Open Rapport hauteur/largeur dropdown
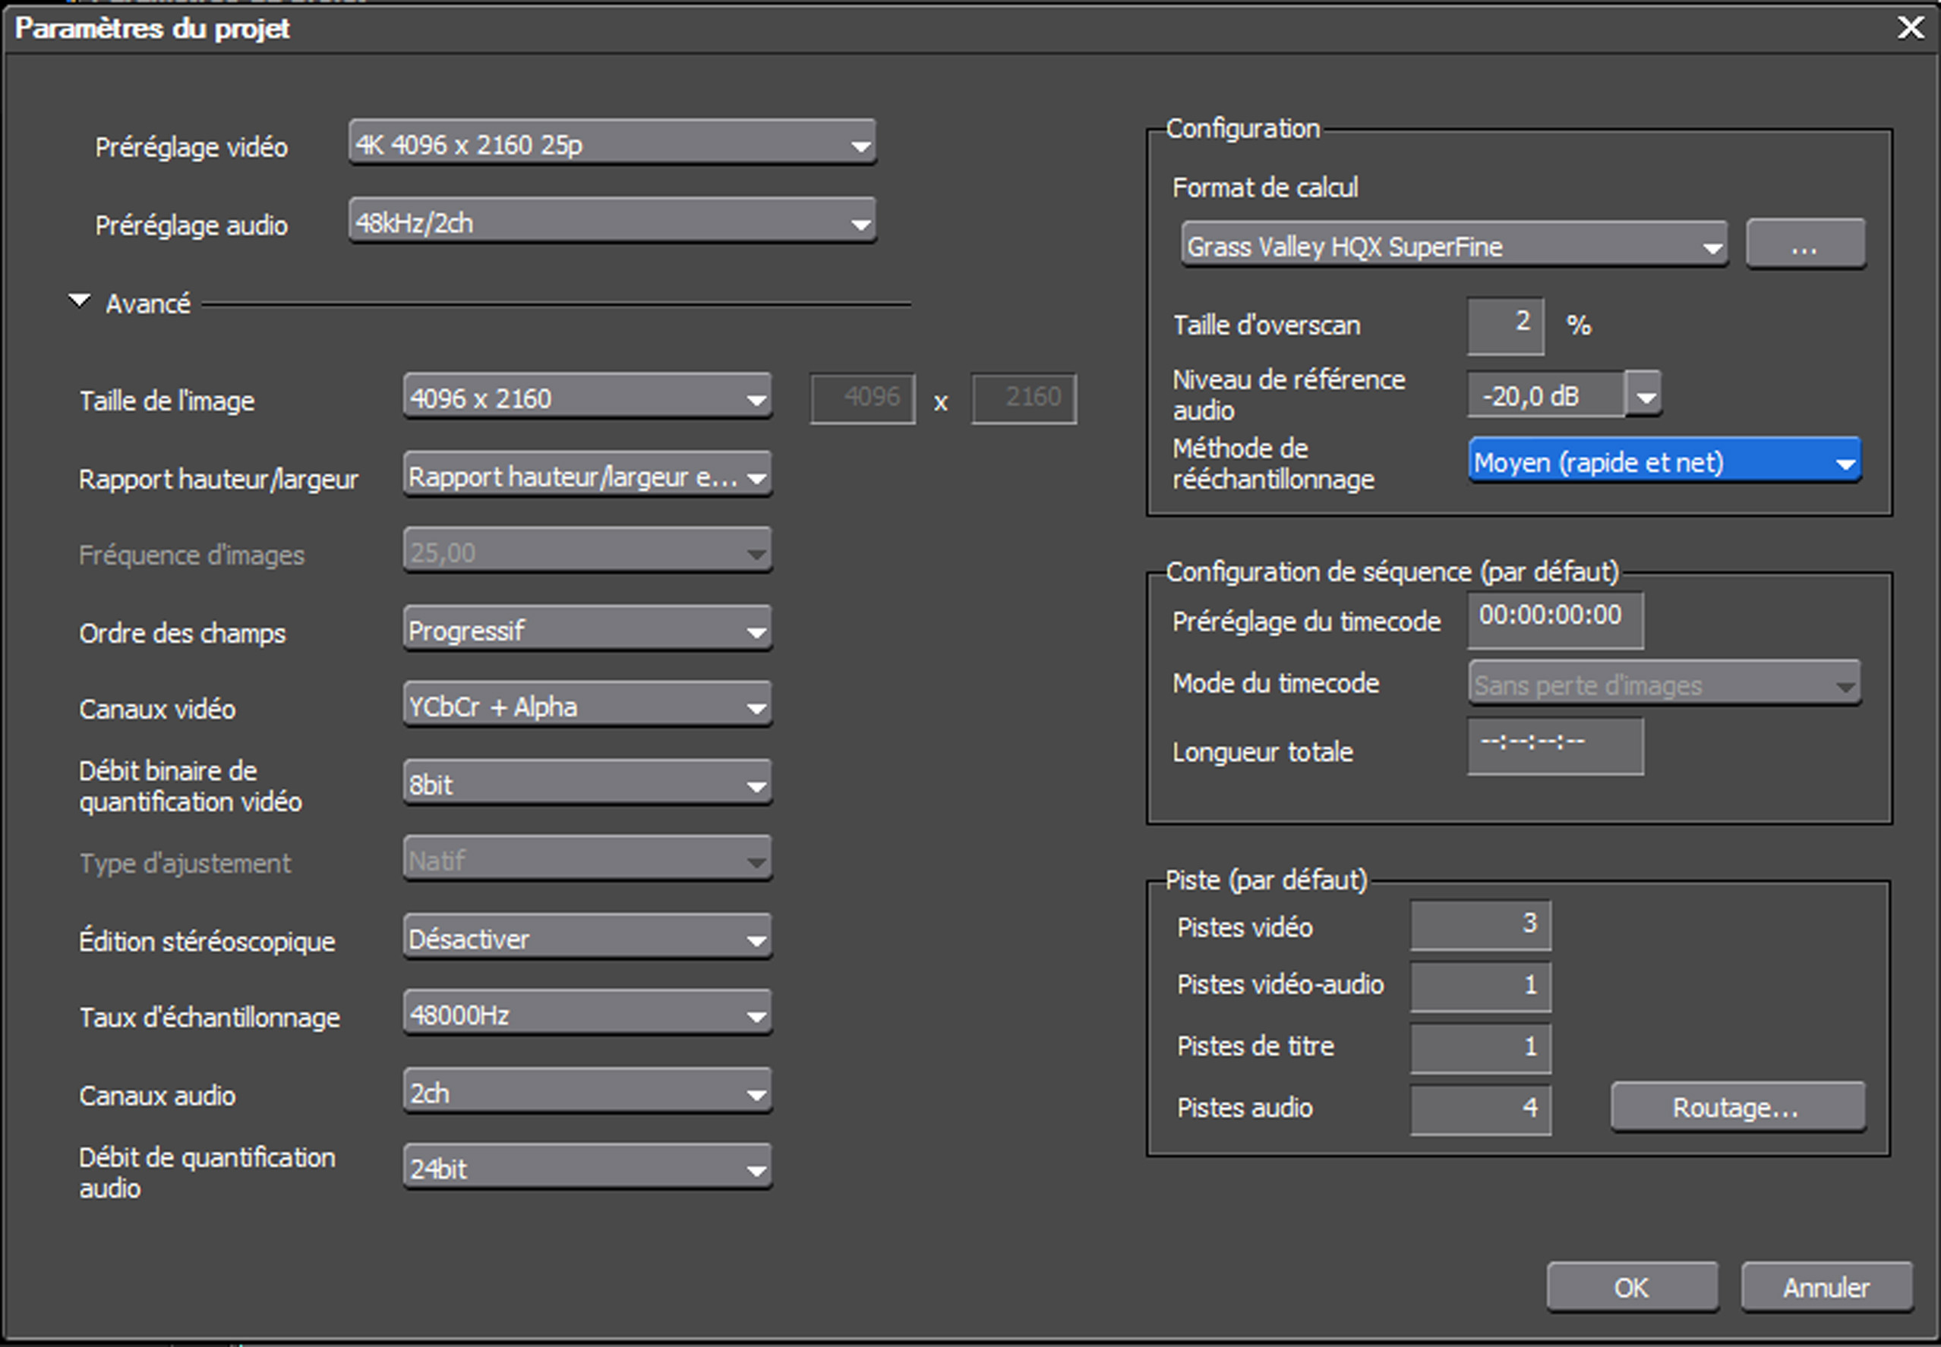 click(x=587, y=477)
